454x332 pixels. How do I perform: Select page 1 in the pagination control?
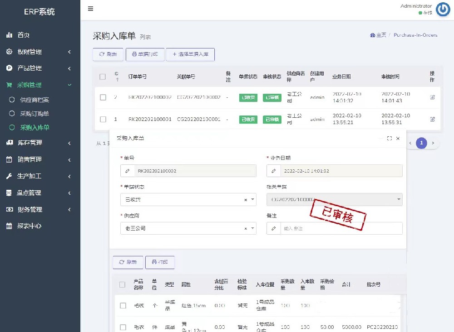pos(421,143)
